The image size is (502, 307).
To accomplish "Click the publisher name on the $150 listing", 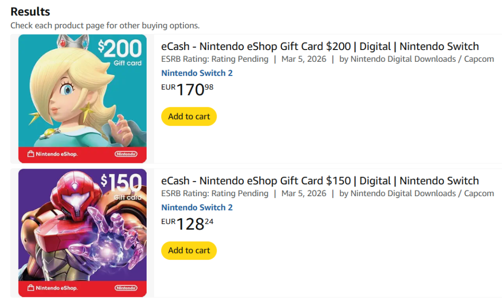I will tap(422, 193).
